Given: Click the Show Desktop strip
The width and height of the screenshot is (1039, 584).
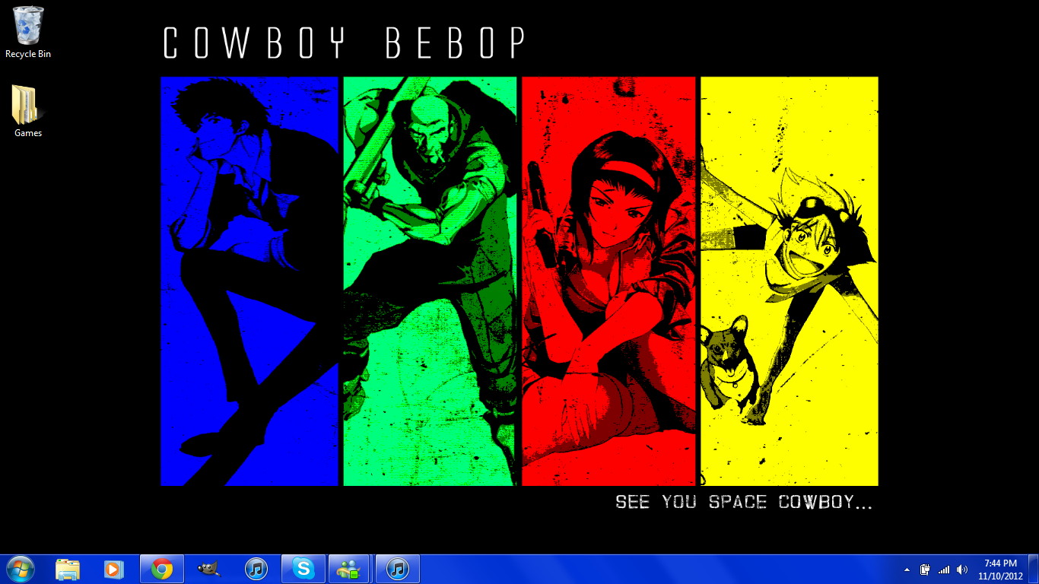Looking at the screenshot, I should [x=1034, y=569].
